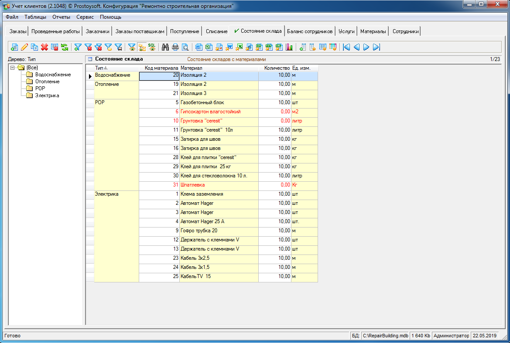Click the red X delete record icon
This screenshot has width=510, height=343.
click(x=44, y=47)
